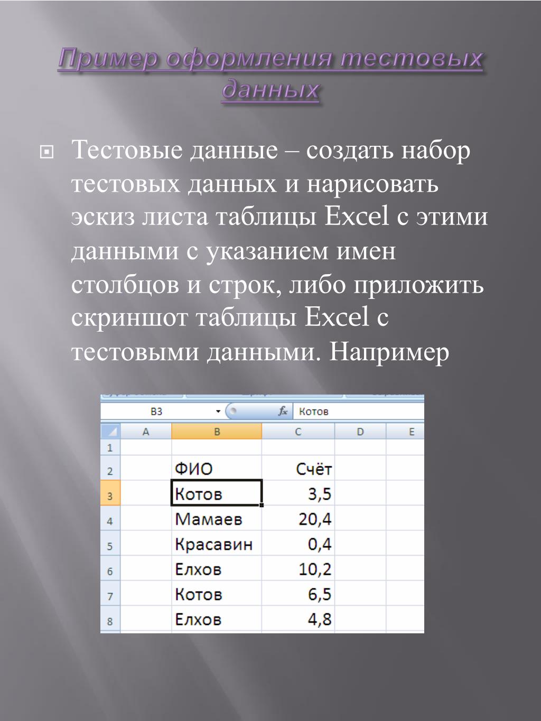Select column D header
Viewport: 541px width, 721px height.
(x=360, y=432)
